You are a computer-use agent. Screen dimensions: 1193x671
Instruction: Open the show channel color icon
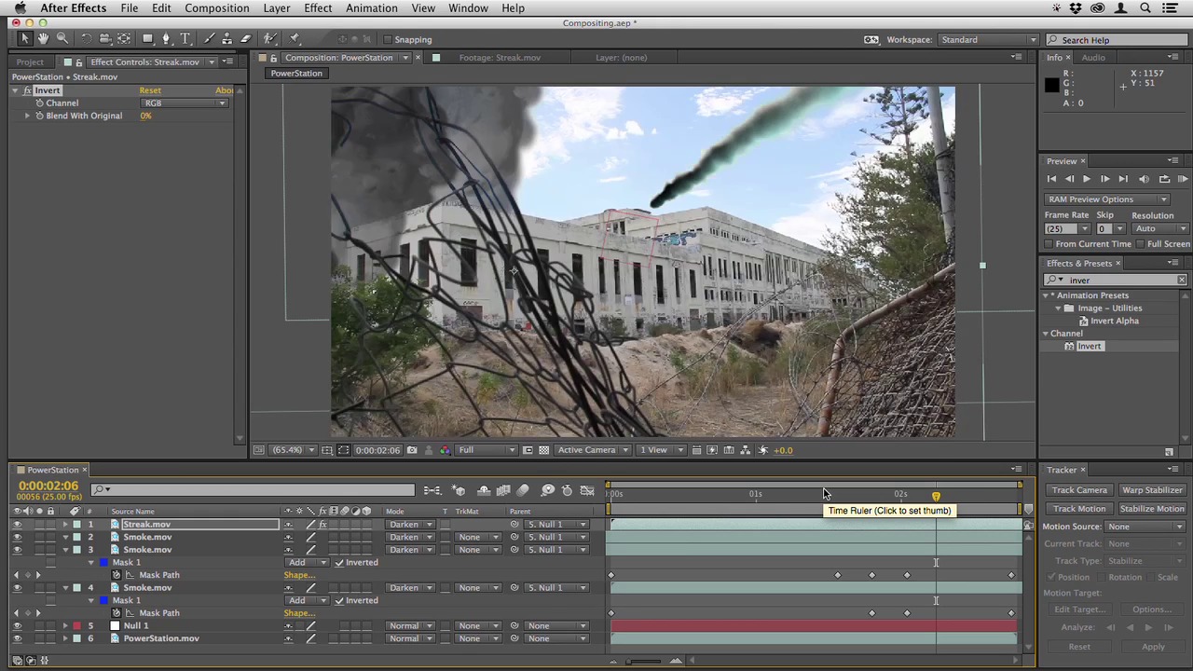coord(446,450)
